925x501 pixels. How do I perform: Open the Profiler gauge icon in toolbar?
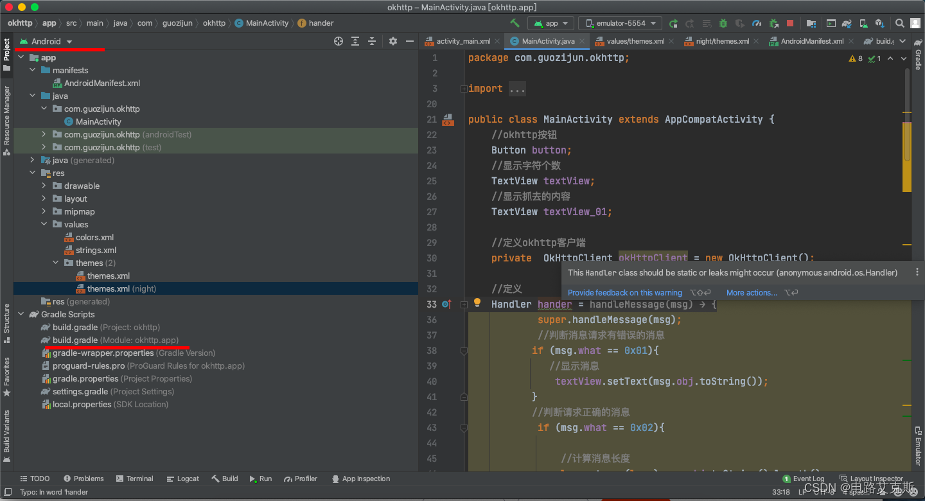(x=757, y=23)
